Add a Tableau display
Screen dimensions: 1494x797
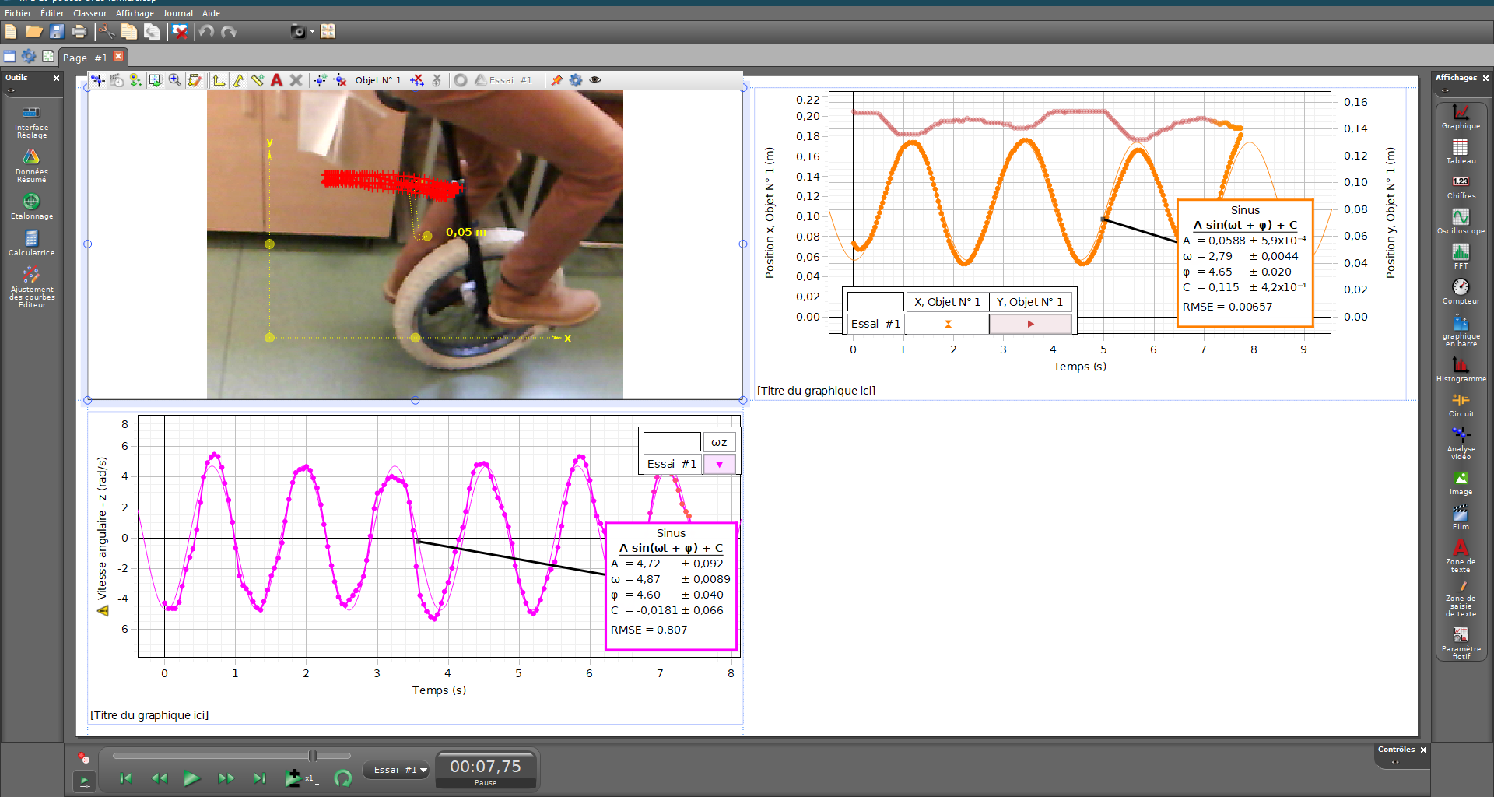(x=1461, y=152)
